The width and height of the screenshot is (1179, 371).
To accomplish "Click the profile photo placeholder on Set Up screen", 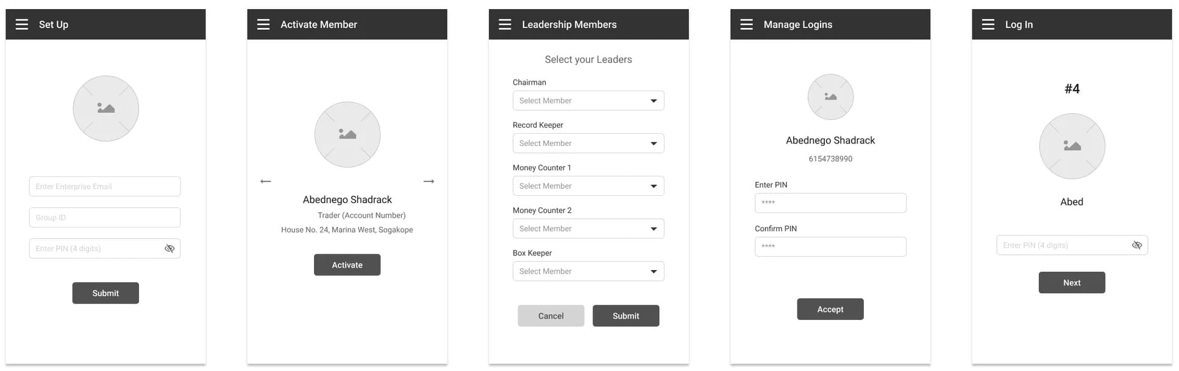I will tap(105, 108).
